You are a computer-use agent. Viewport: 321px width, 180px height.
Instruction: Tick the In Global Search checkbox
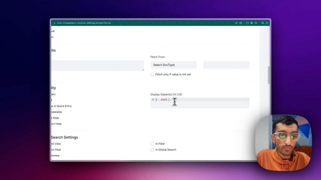click(x=152, y=150)
